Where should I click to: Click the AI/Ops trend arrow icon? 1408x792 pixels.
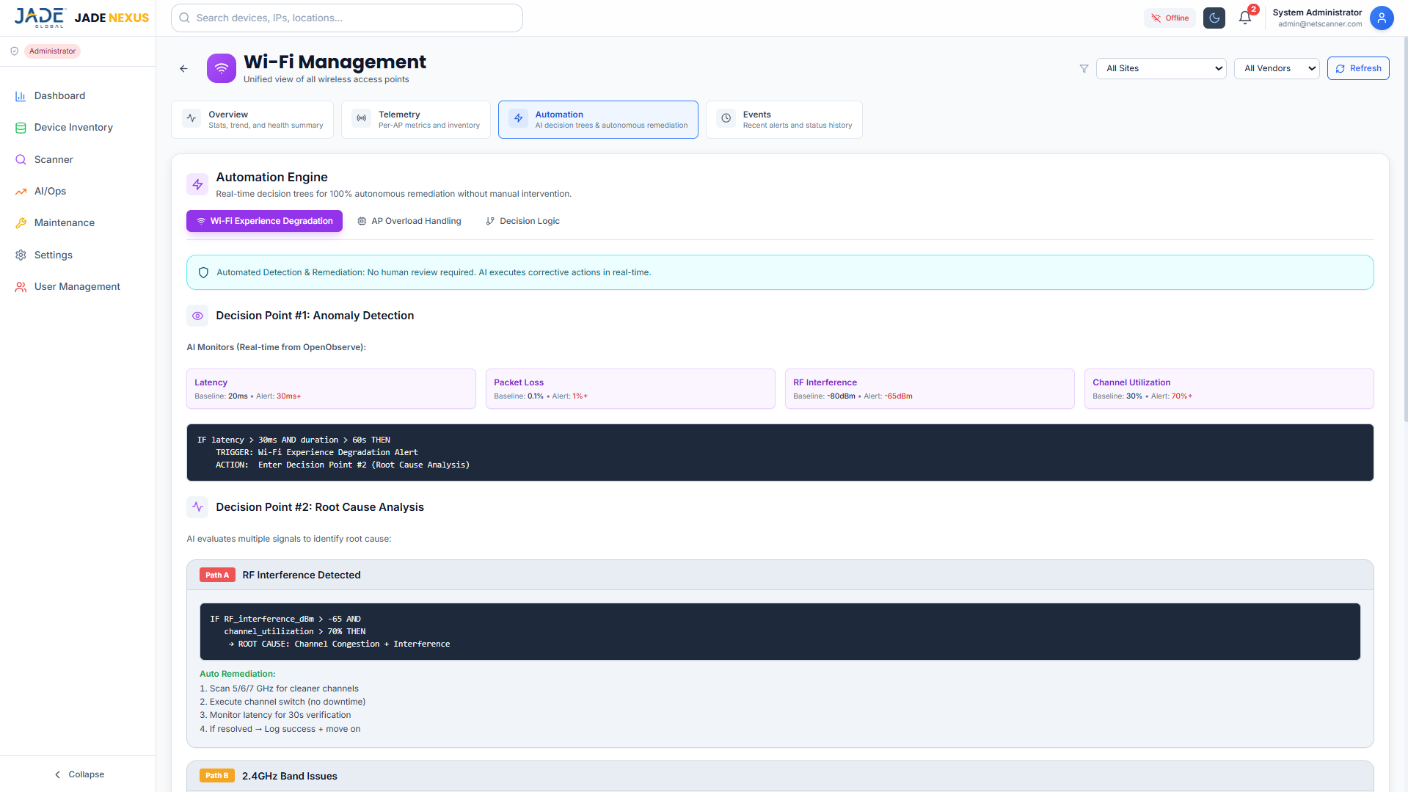click(x=21, y=192)
